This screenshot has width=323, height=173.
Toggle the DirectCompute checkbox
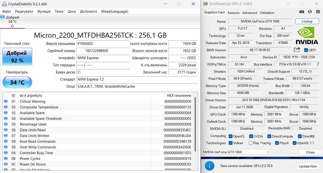[x=269, y=136]
